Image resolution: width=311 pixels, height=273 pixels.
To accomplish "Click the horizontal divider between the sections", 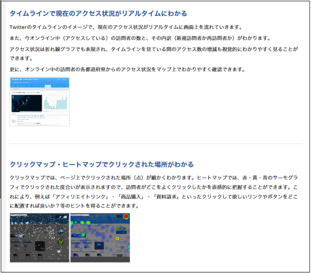I will 156,144.
